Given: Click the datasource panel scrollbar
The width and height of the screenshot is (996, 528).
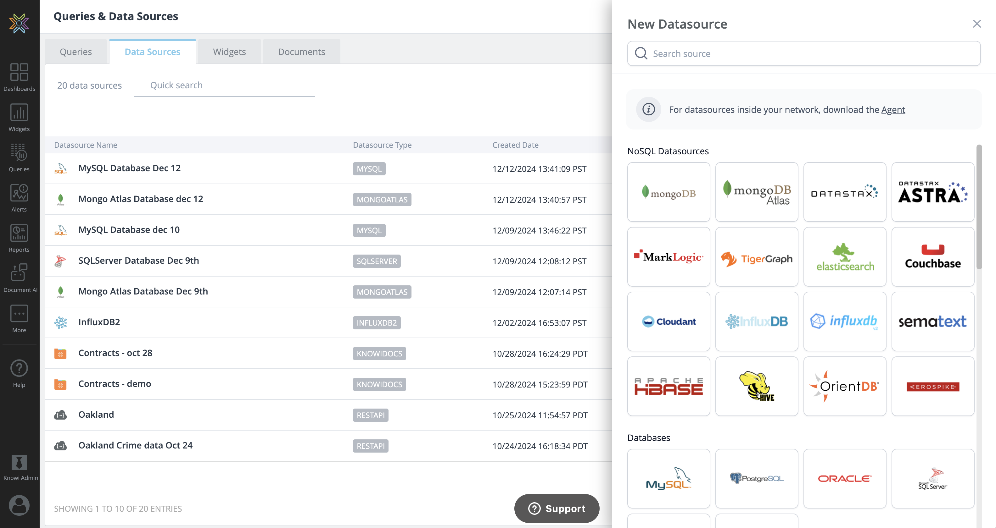Looking at the screenshot, I should tap(979, 207).
